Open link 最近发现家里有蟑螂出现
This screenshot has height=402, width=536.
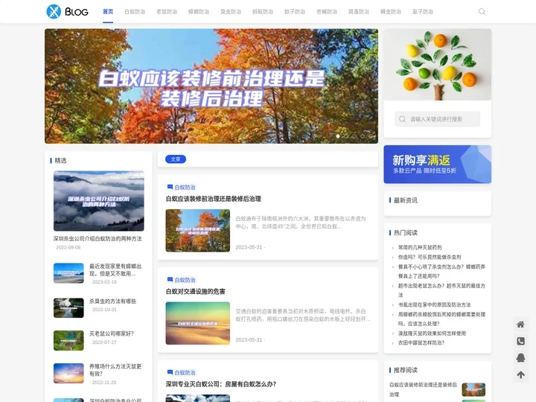click(x=115, y=269)
